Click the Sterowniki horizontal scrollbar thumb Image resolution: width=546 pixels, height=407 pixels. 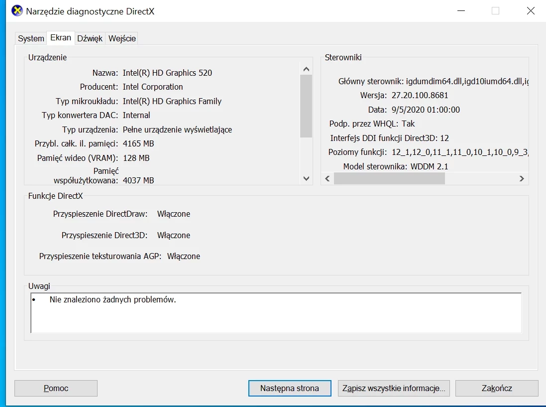(x=389, y=178)
